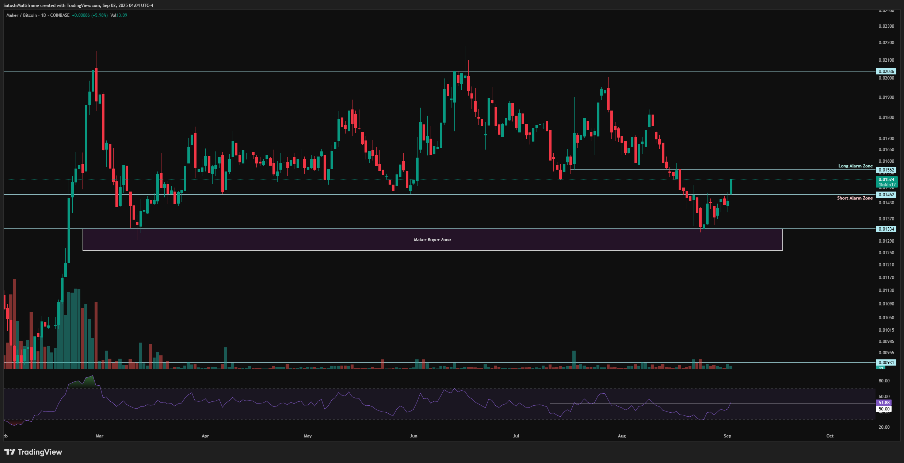Click the 0.01015 price scale label
The height and width of the screenshot is (463, 904).
(886, 330)
